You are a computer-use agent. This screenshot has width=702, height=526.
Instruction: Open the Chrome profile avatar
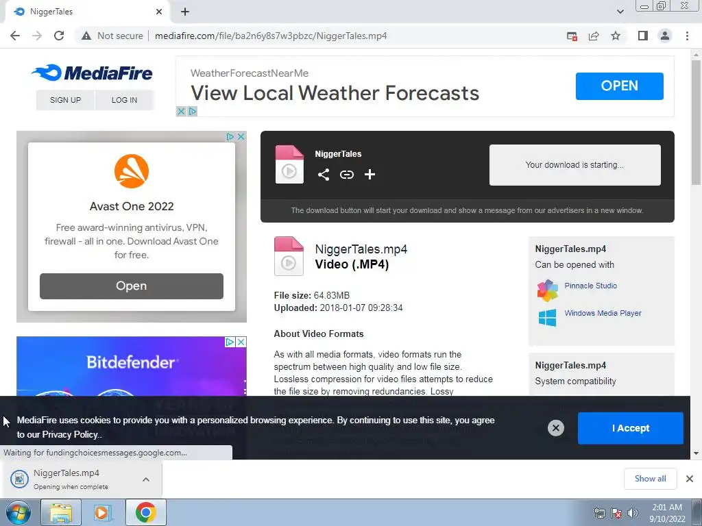[665, 36]
